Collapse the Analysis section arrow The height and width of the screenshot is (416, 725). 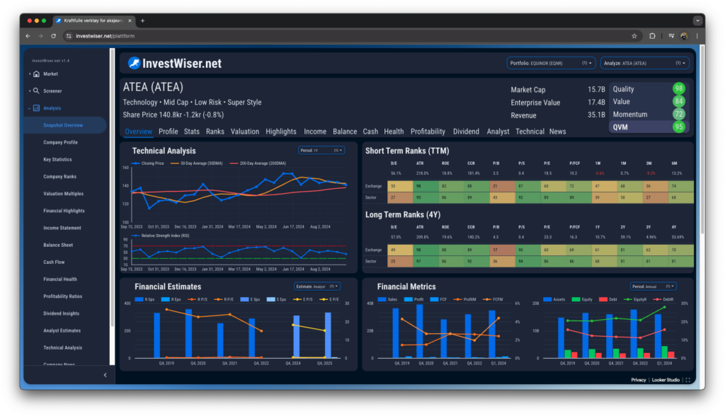30,108
